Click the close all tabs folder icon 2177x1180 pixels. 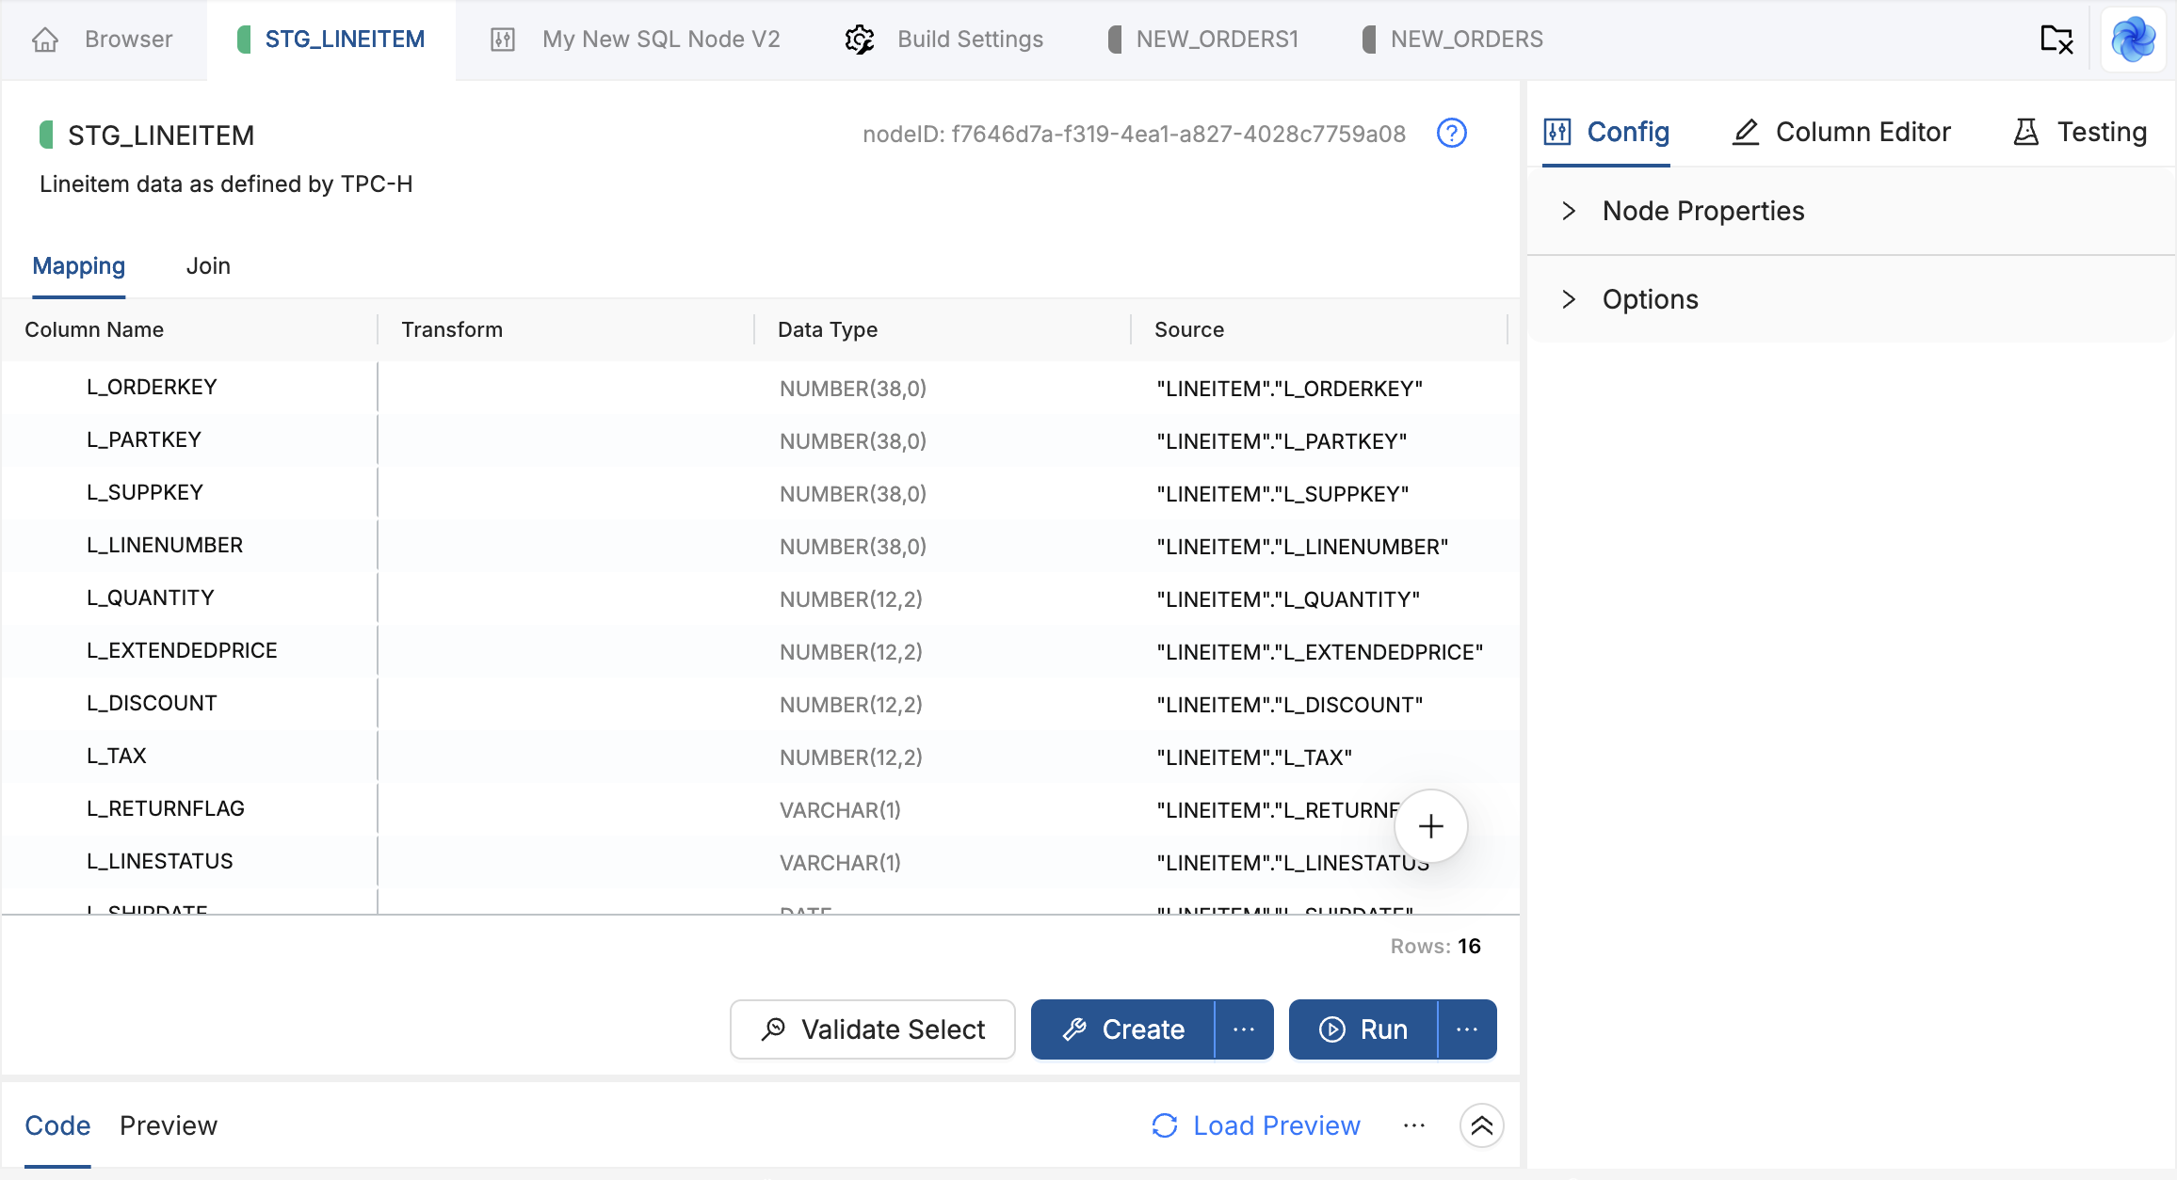(x=2056, y=40)
